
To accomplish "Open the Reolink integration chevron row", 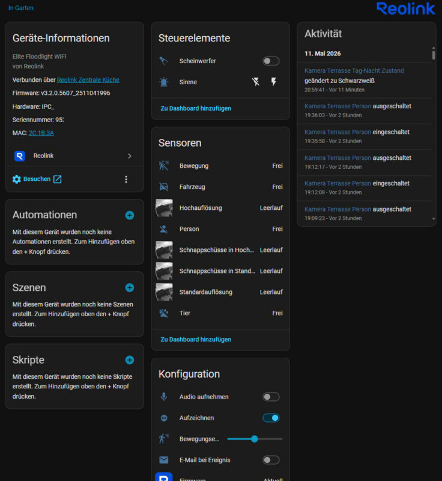I will [74, 156].
